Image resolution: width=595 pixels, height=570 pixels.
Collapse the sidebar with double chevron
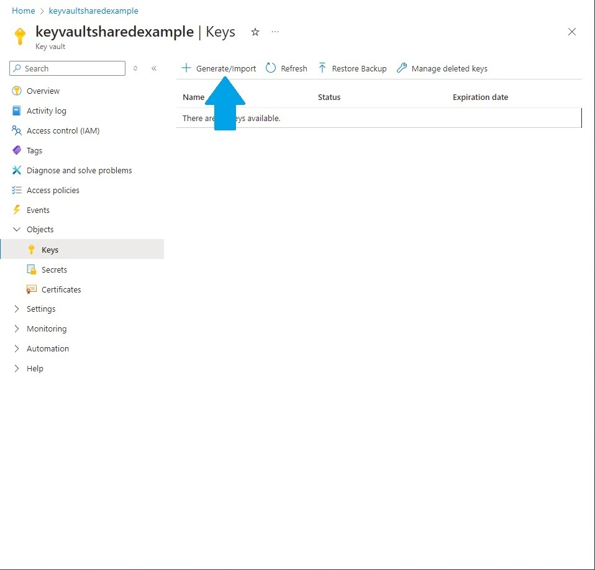click(154, 68)
